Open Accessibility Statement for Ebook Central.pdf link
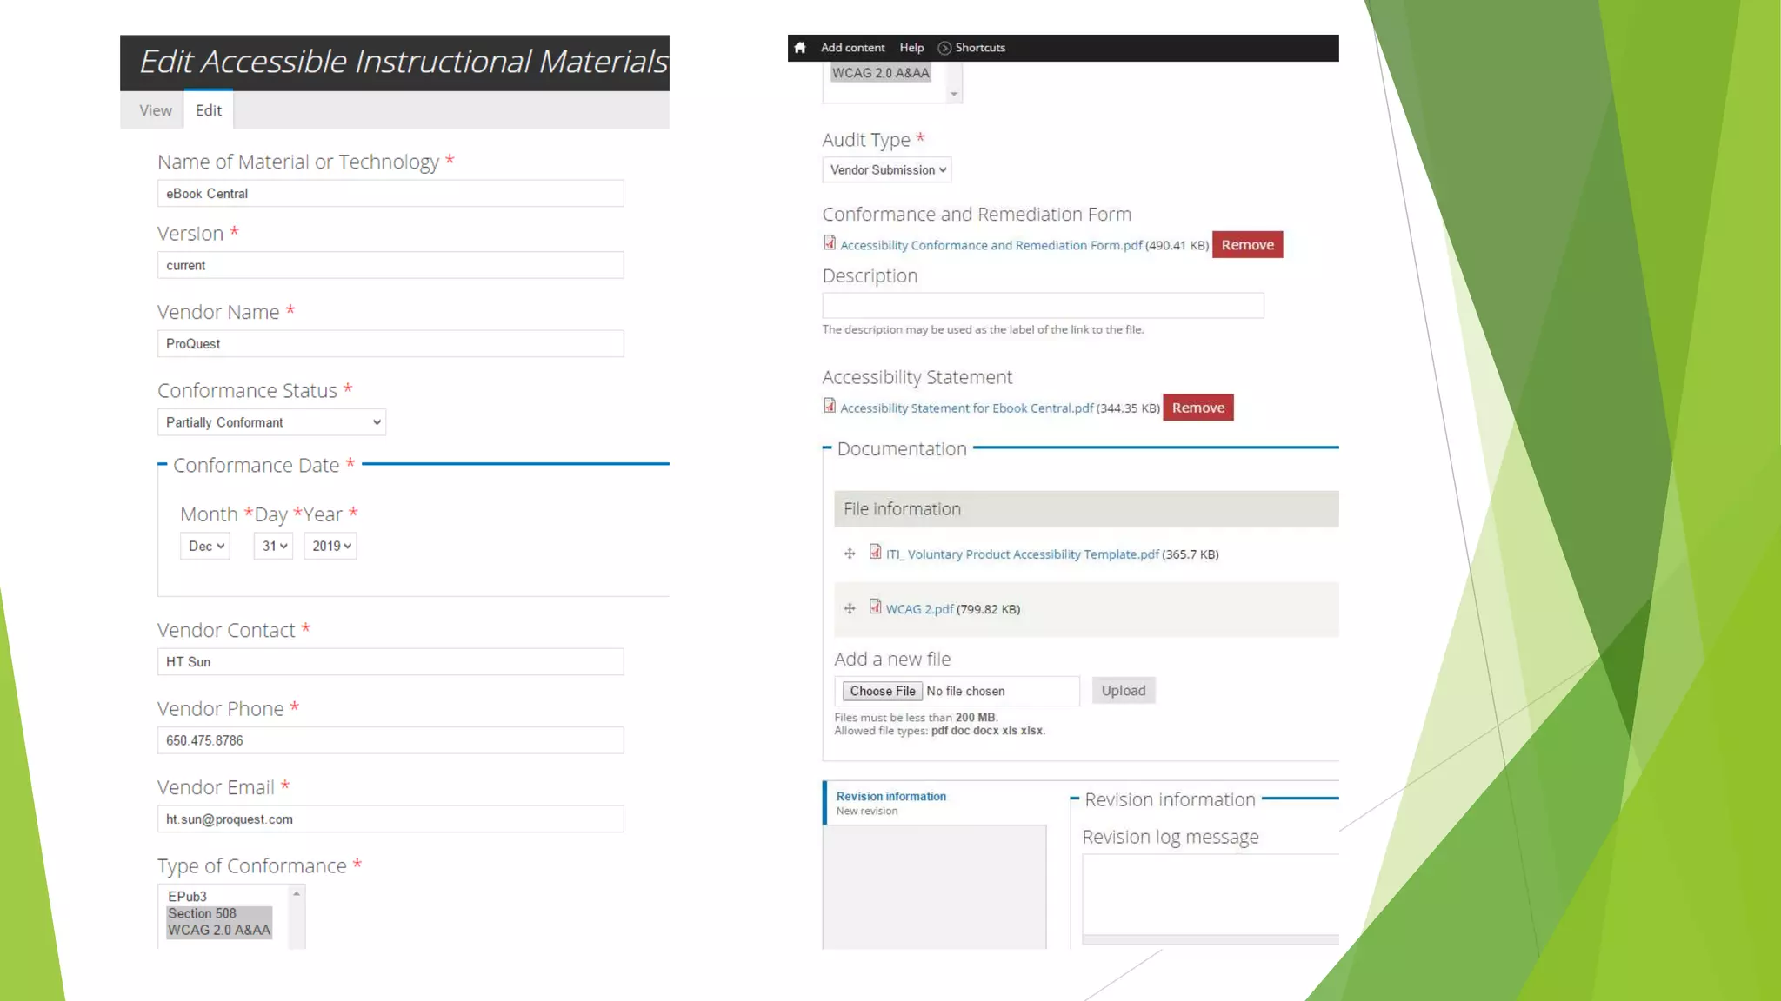This screenshot has height=1001, width=1781. (966, 408)
